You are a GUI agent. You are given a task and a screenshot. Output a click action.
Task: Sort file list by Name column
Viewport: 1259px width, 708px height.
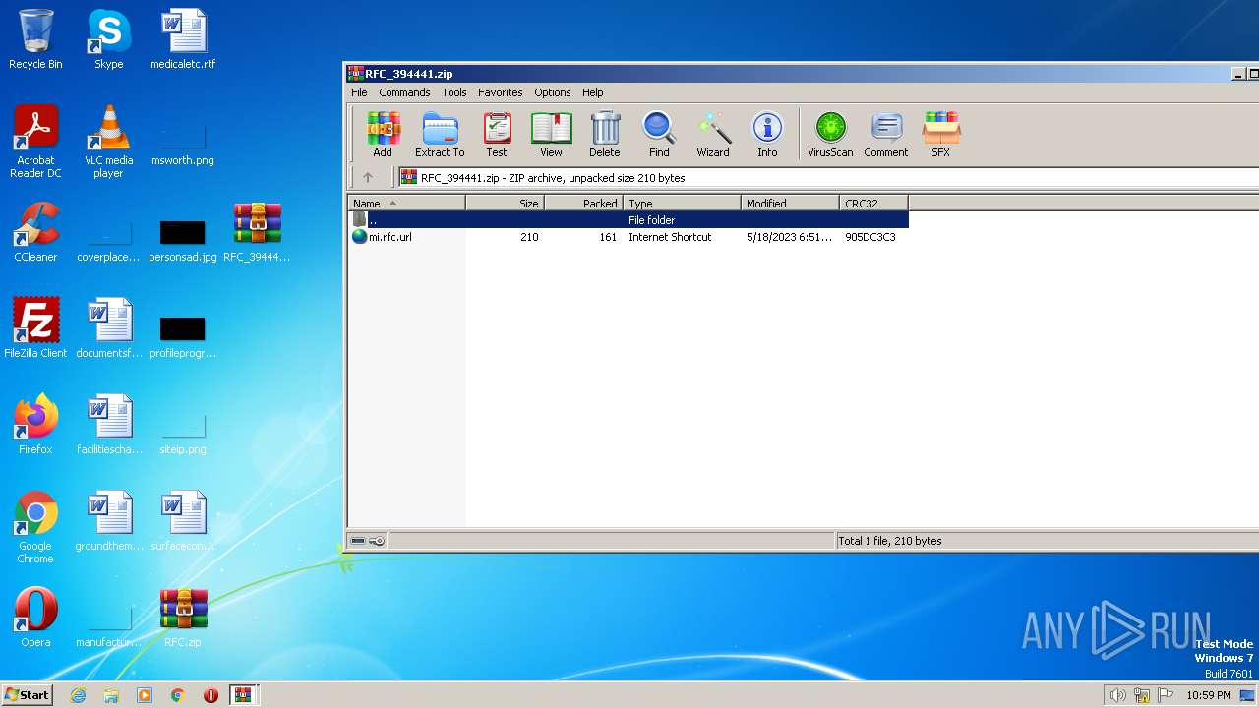[x=407, y=204]
